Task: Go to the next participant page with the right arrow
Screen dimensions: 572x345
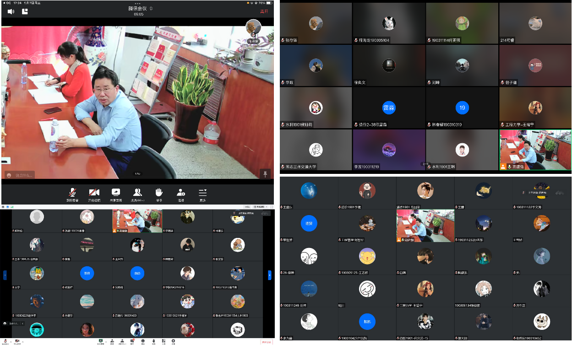Action: coord(269,275)
